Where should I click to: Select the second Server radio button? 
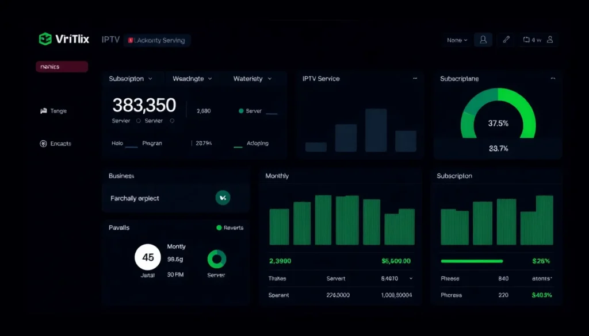click(172, 121)
